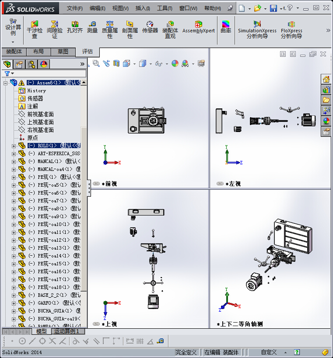The height and width of the screenshot is (358, 333).
Task: Select History in the feature tree
Action: point(37,90)
